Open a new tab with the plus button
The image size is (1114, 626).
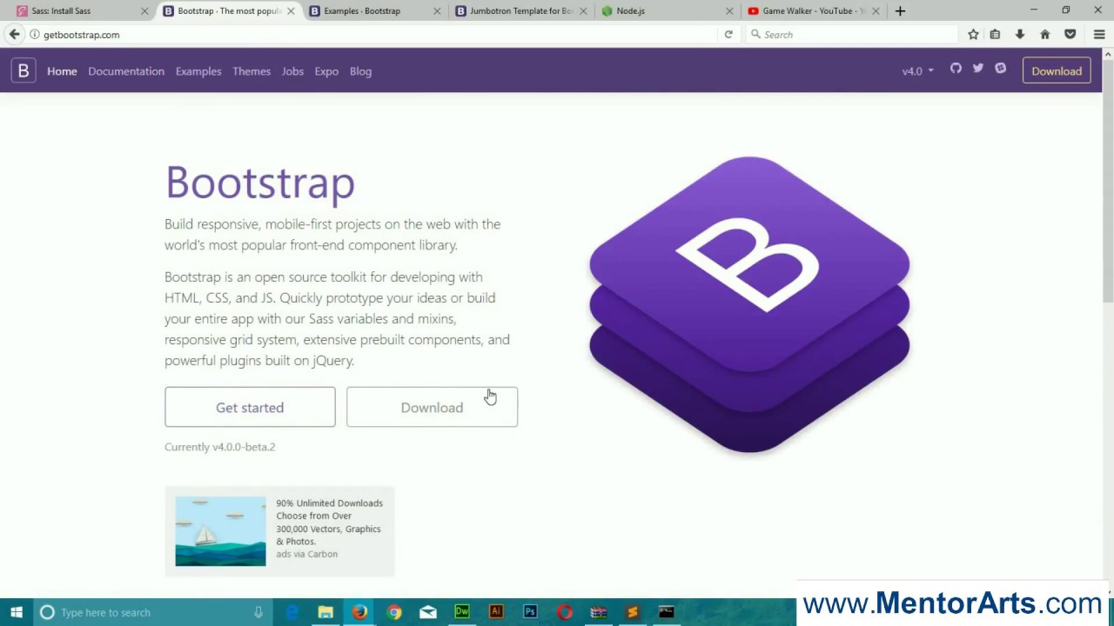pos(900,10)
